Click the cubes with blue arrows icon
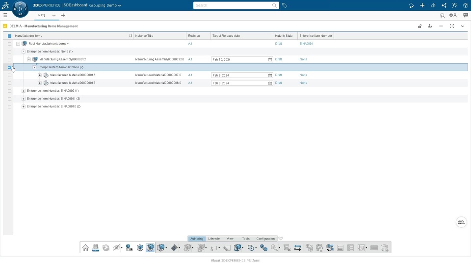 [330, 248]
